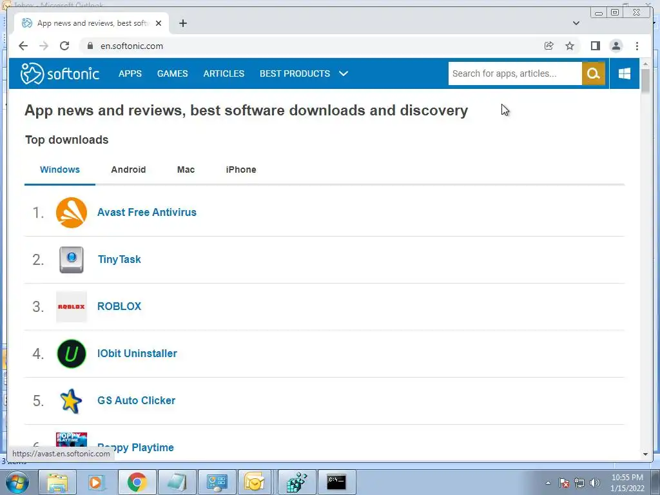
Task: Click the Windows Start button
Action: tap(17, 482)
